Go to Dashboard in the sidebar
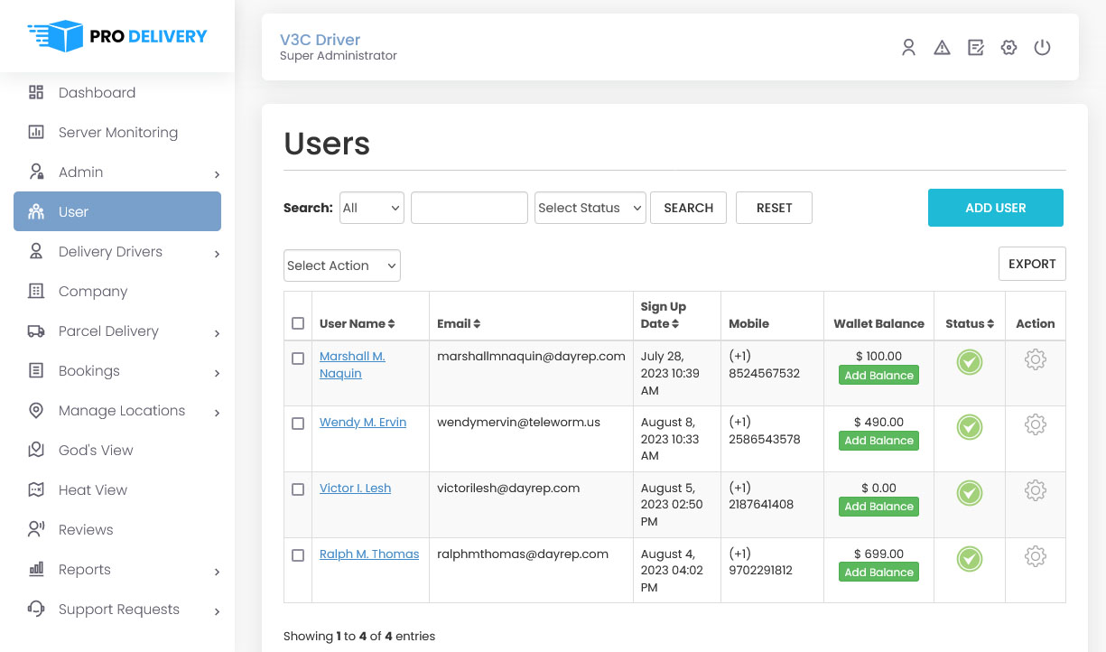The image size is (1106, 652). tap(97, 93)
